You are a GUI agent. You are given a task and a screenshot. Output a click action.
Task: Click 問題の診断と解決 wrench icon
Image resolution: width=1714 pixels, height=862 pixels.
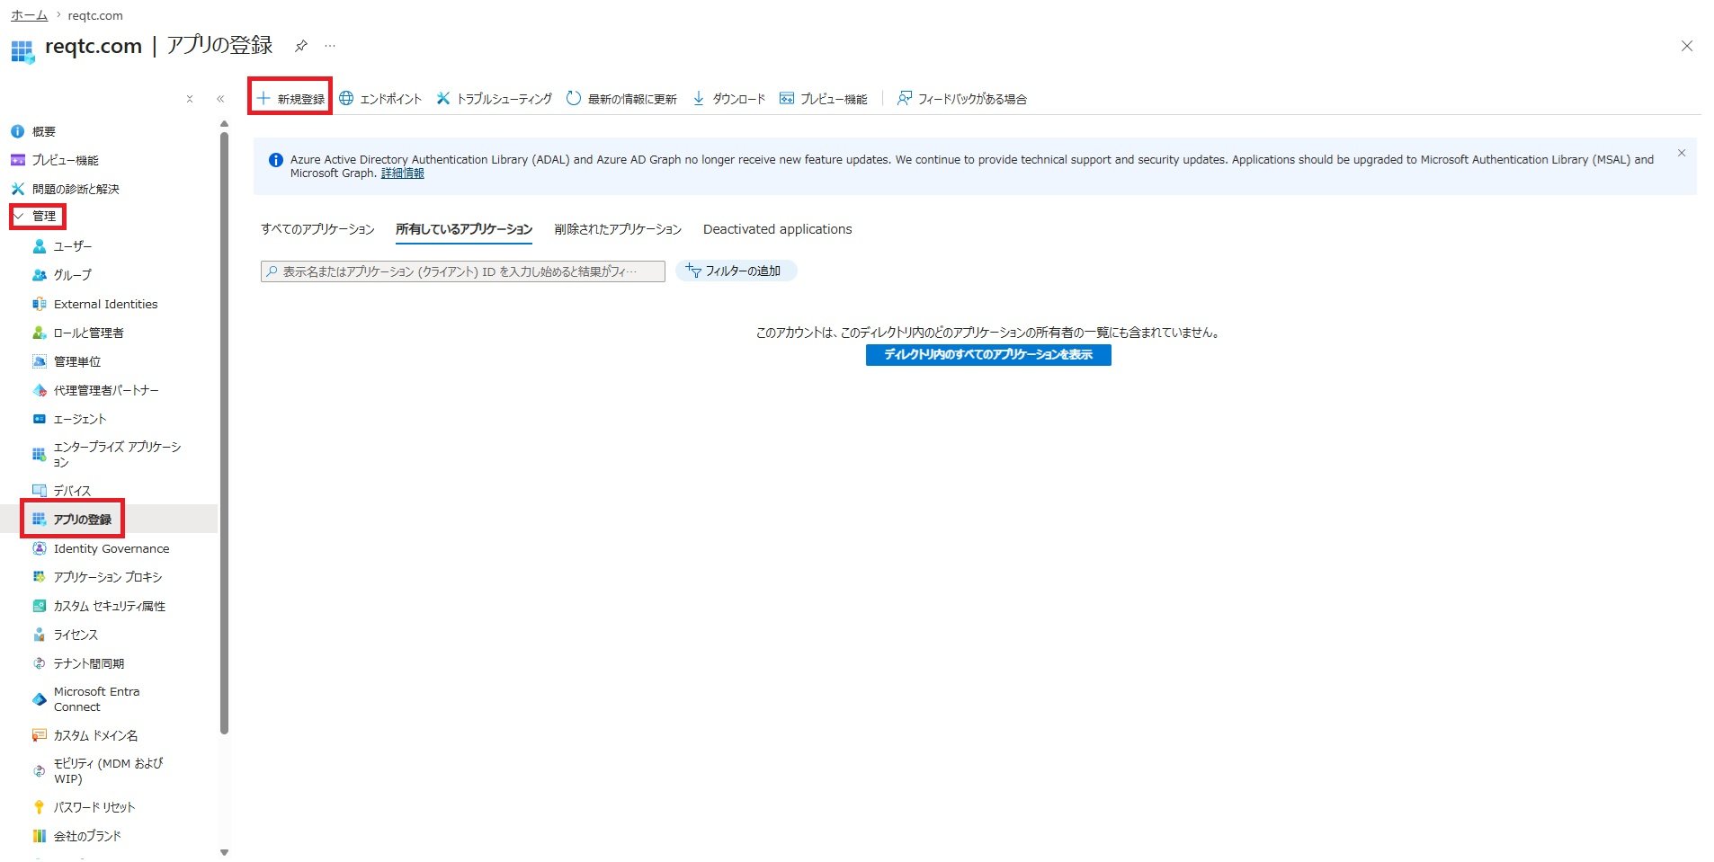point(17,189)
